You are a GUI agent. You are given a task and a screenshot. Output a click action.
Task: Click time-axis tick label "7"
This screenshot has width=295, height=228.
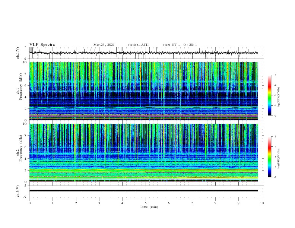click(x=192, y=203)
